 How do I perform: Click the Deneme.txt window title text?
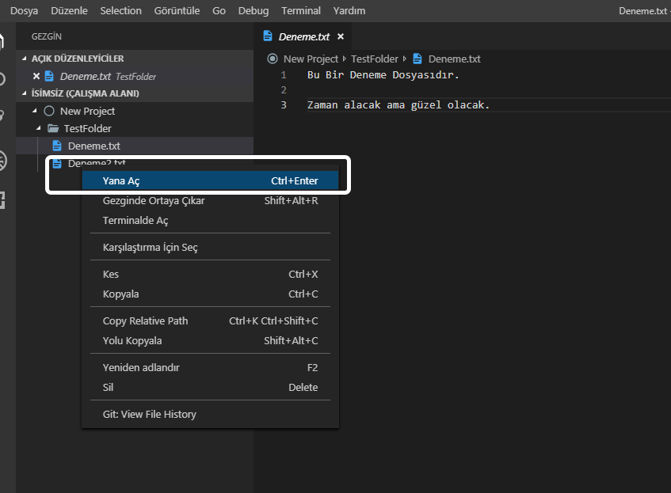click(642, 11)
